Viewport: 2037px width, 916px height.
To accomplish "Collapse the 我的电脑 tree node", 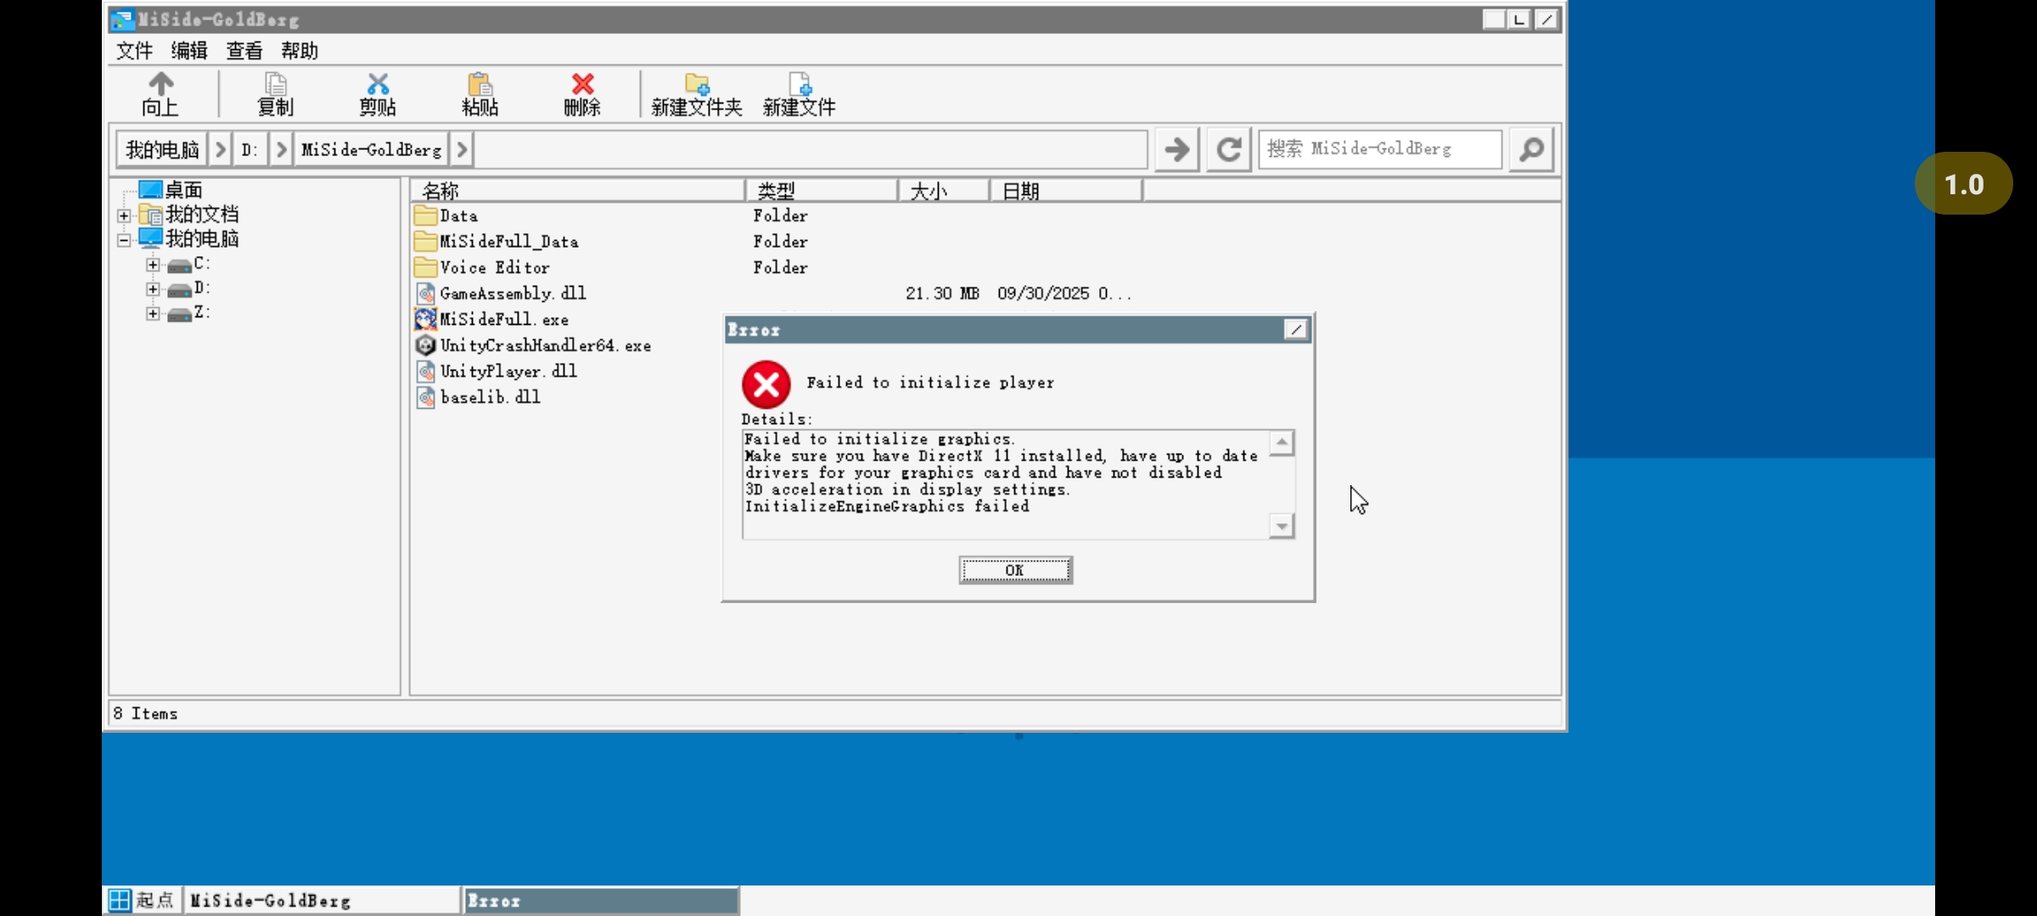I will click(x=124, y=240).
